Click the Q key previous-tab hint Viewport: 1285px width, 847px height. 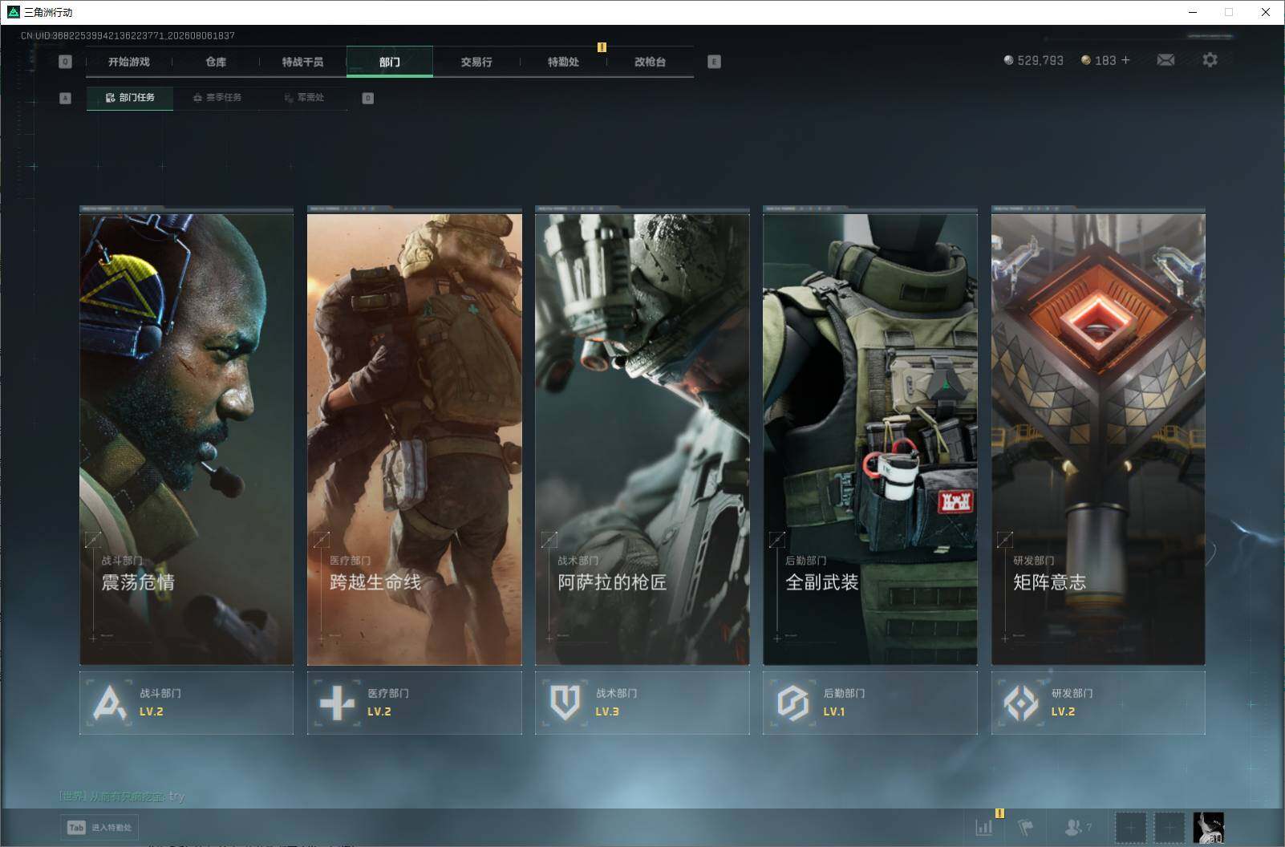[x=66, y=62]
